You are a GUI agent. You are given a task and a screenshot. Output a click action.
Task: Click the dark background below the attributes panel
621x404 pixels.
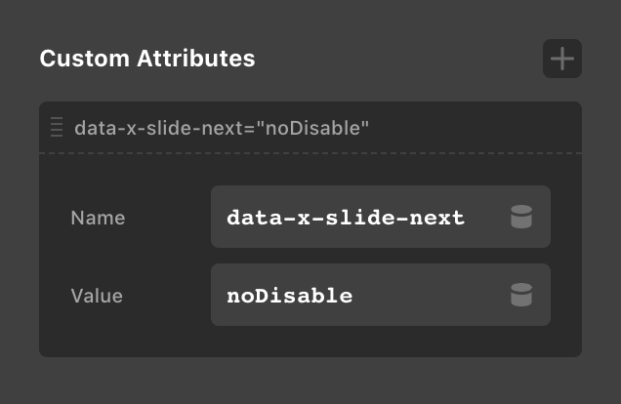(x=310, y=381)
